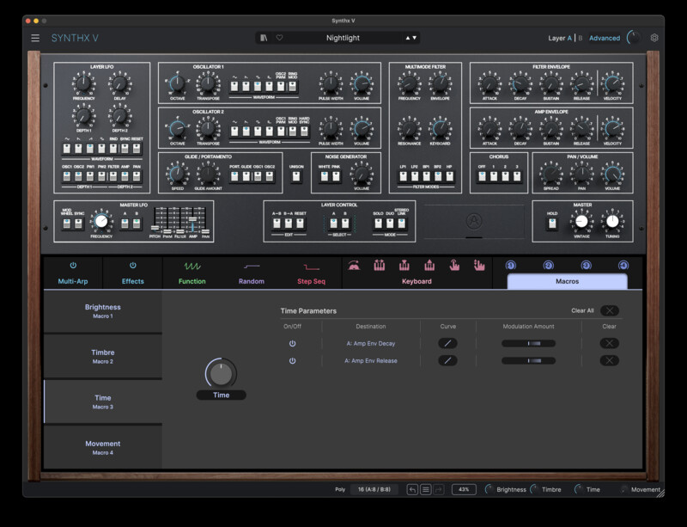Open the 16 (A:8 / B:8) voices dropdown
687x527 pixels.
click(x=374, y=489)
